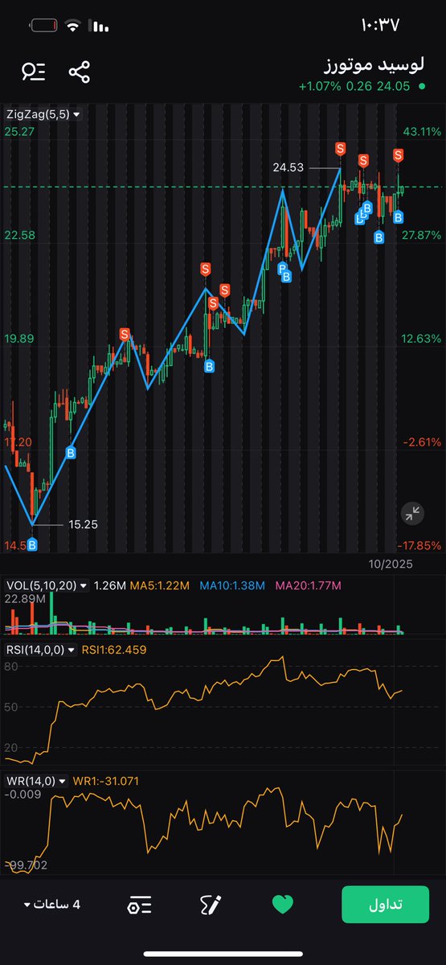Expand the RSI(14,0,0) indicator dropdown
This screenshot has height=965, width=446.
[40, 650]
